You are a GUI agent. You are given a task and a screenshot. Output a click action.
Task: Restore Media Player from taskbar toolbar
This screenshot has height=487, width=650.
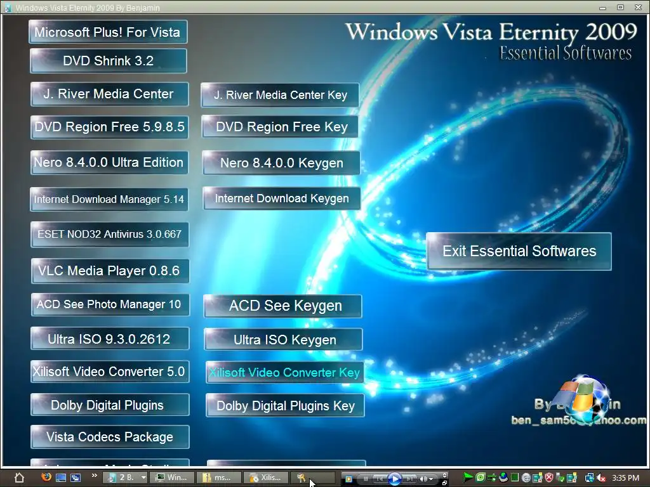(x=444, y=483)
